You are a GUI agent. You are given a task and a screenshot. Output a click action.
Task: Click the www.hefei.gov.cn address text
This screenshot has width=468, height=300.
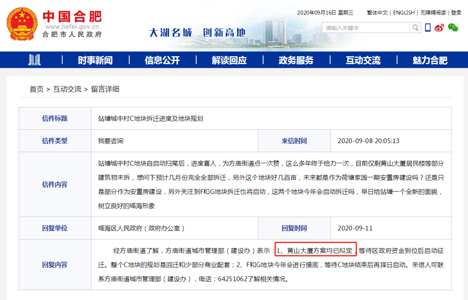72,26
